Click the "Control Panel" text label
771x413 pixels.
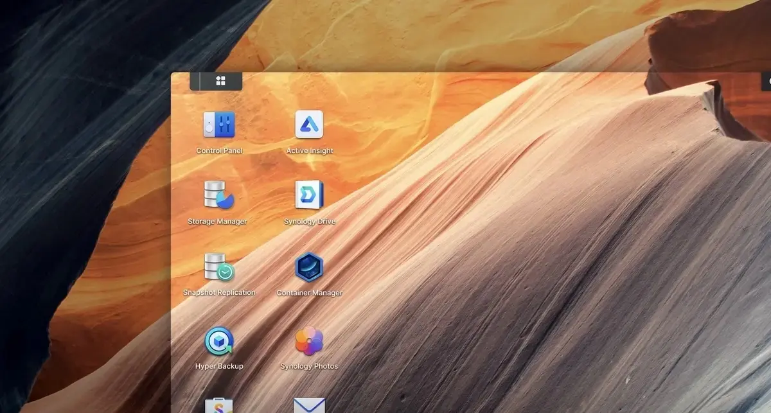[219, 151]
